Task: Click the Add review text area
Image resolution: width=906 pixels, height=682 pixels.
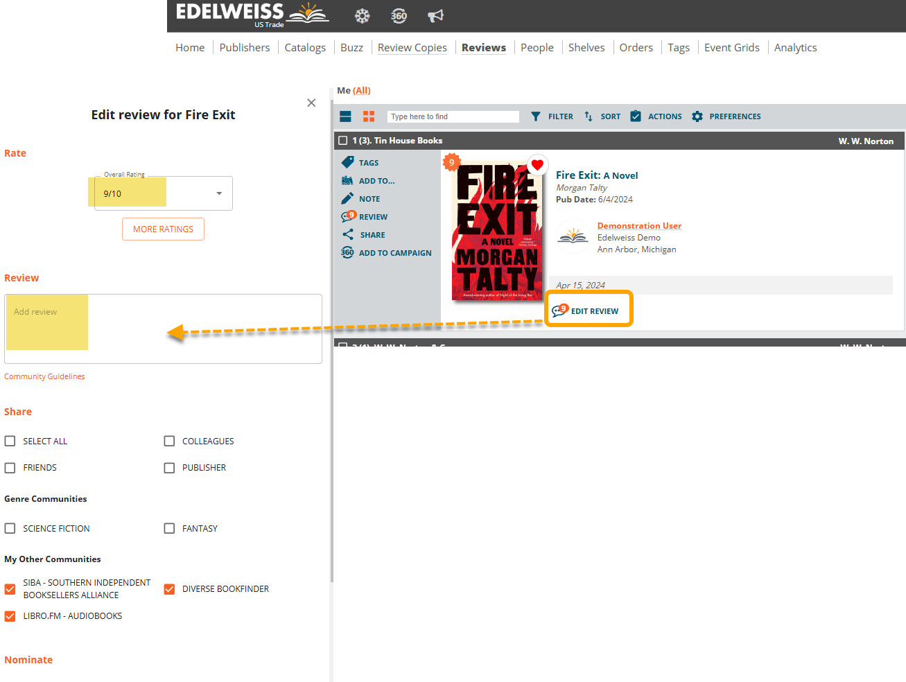Action: tap(163, 329)
